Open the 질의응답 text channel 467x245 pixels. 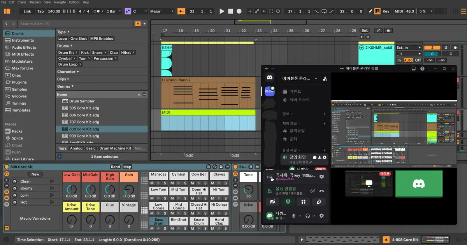[x=293, y=131]
